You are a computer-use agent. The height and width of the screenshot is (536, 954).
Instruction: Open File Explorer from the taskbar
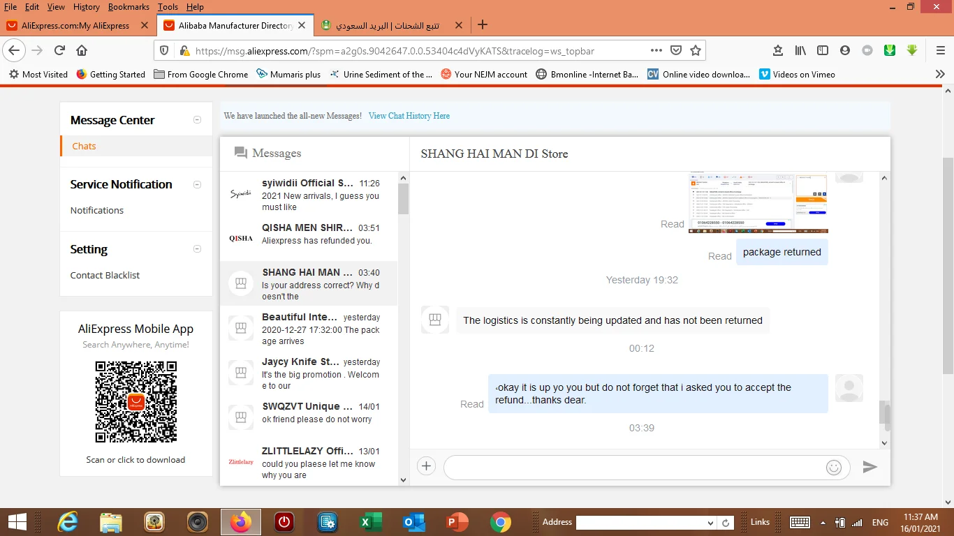(111, 522)
